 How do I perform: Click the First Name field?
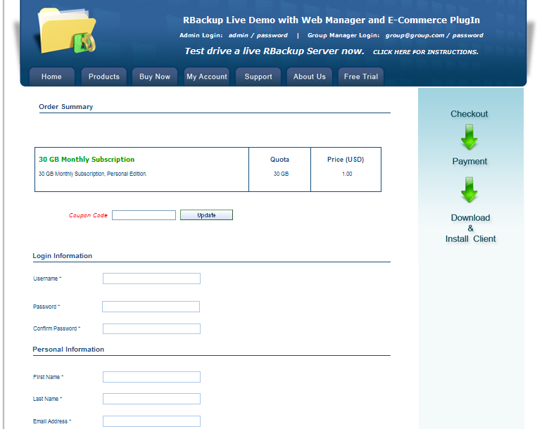point(151,377)
